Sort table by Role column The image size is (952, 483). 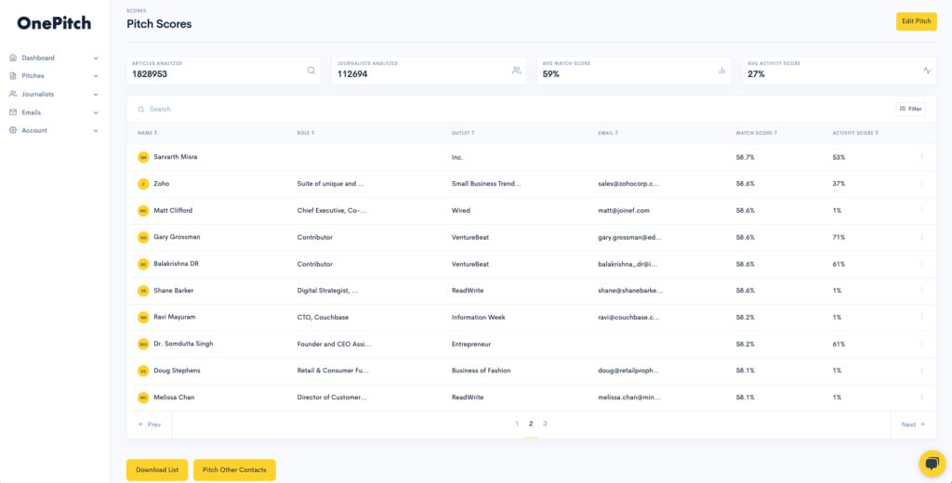[x=305, y=132]
